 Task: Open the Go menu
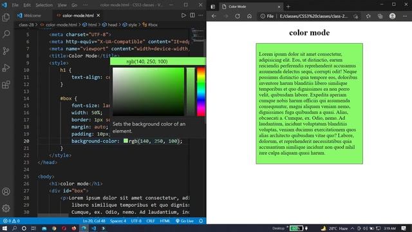click(75, 5)
